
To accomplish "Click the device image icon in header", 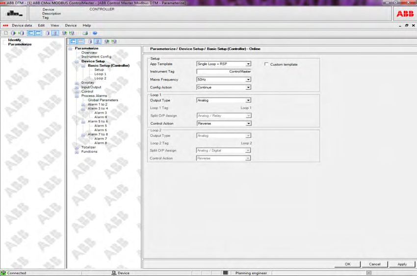I will (14, 14).
